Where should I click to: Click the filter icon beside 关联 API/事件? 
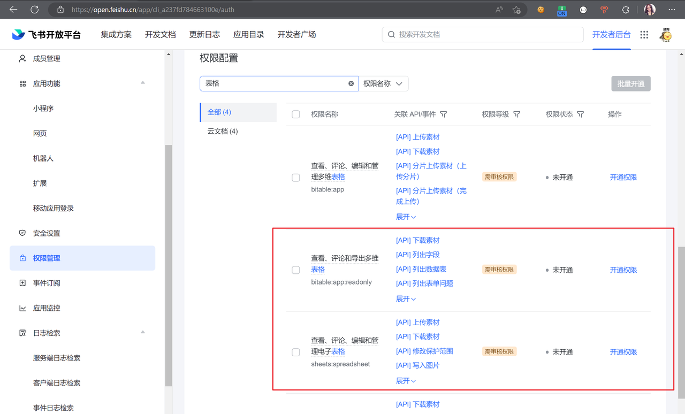click(x=444, y=114)
